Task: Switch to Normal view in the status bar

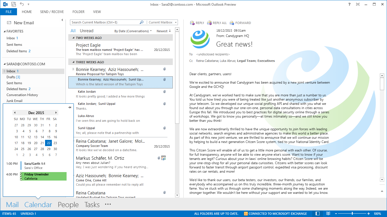Action: (318, 214)
